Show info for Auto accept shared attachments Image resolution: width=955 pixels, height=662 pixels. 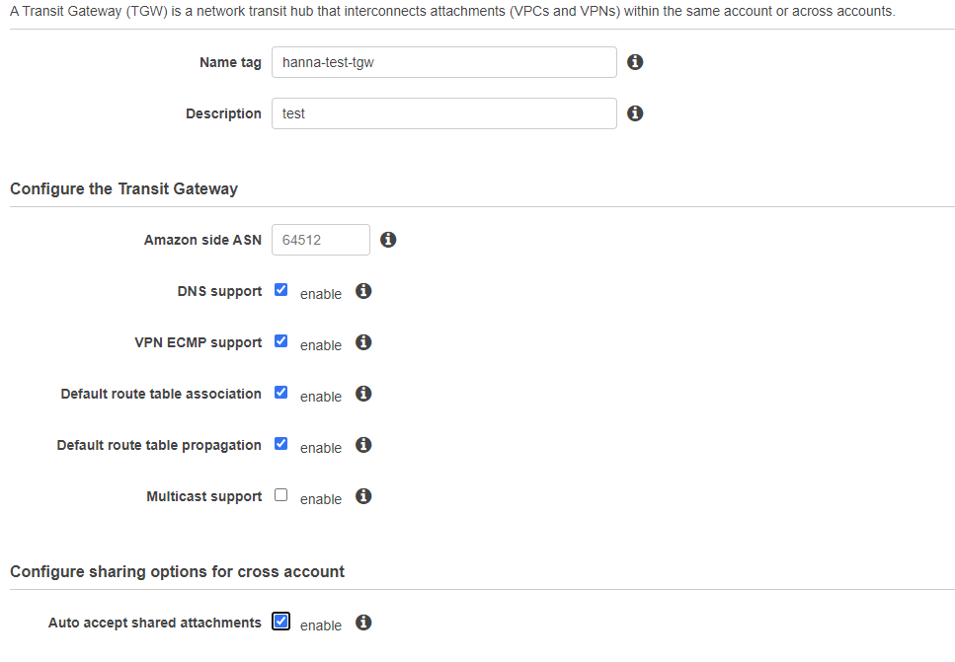click(x=363, y=623)
